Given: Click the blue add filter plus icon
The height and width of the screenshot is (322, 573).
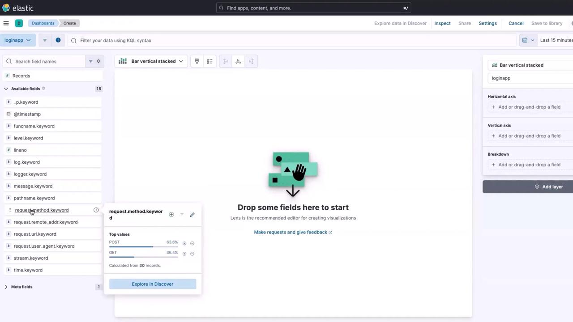Looking at the screenshot, I should 58,40.
